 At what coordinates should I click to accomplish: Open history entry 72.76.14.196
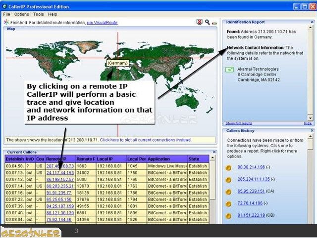(250, 203)
